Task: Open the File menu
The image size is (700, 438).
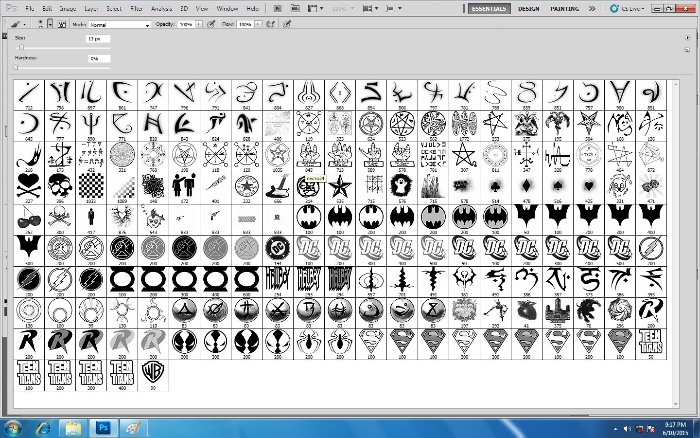Action: pyautogui.click(x=30, y=8)
